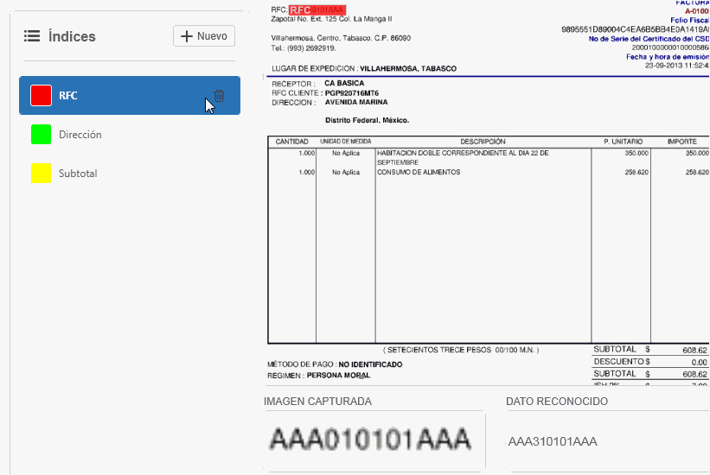
Task: Click the Nuevo button to add index
Action: [204, 35]
